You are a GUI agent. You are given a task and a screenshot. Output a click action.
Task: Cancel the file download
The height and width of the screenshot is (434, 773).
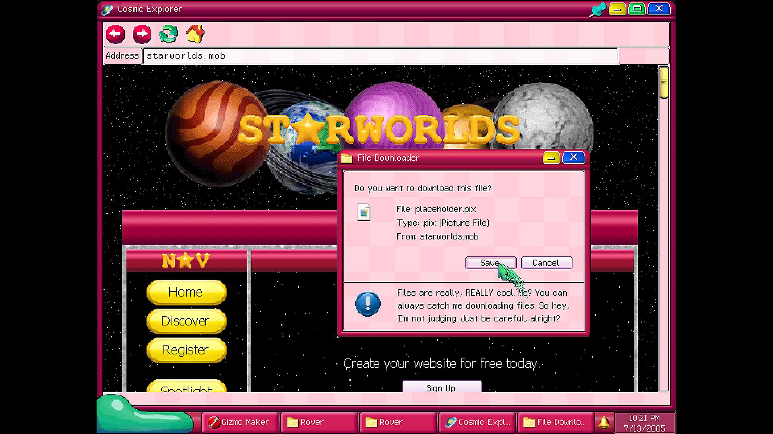tap(546, 263)
